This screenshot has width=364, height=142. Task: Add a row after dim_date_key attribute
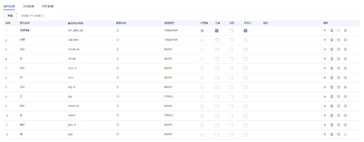(x=325, y=31)
